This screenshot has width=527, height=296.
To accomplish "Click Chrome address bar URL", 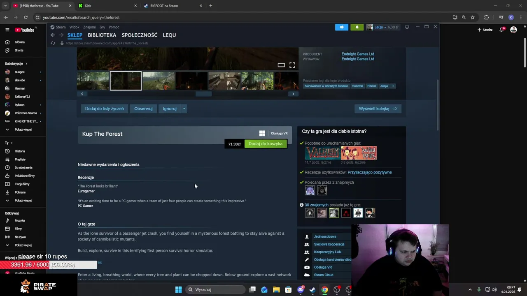I will [x=81, y=17].
